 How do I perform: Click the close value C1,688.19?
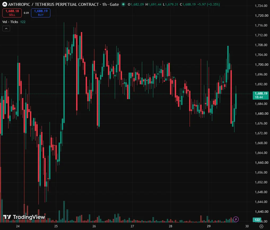pyautogui.click(x=188, y=4)
